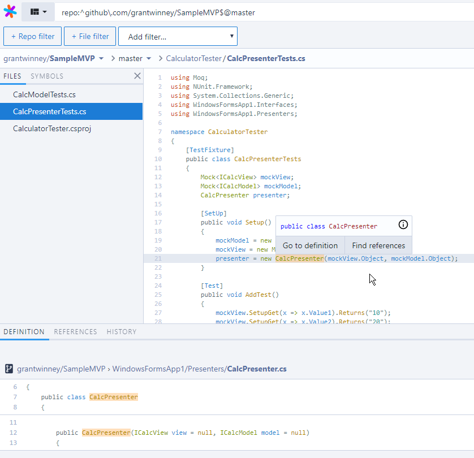Open CalcModelTests.cs in file tree

[x=44, y=94]
